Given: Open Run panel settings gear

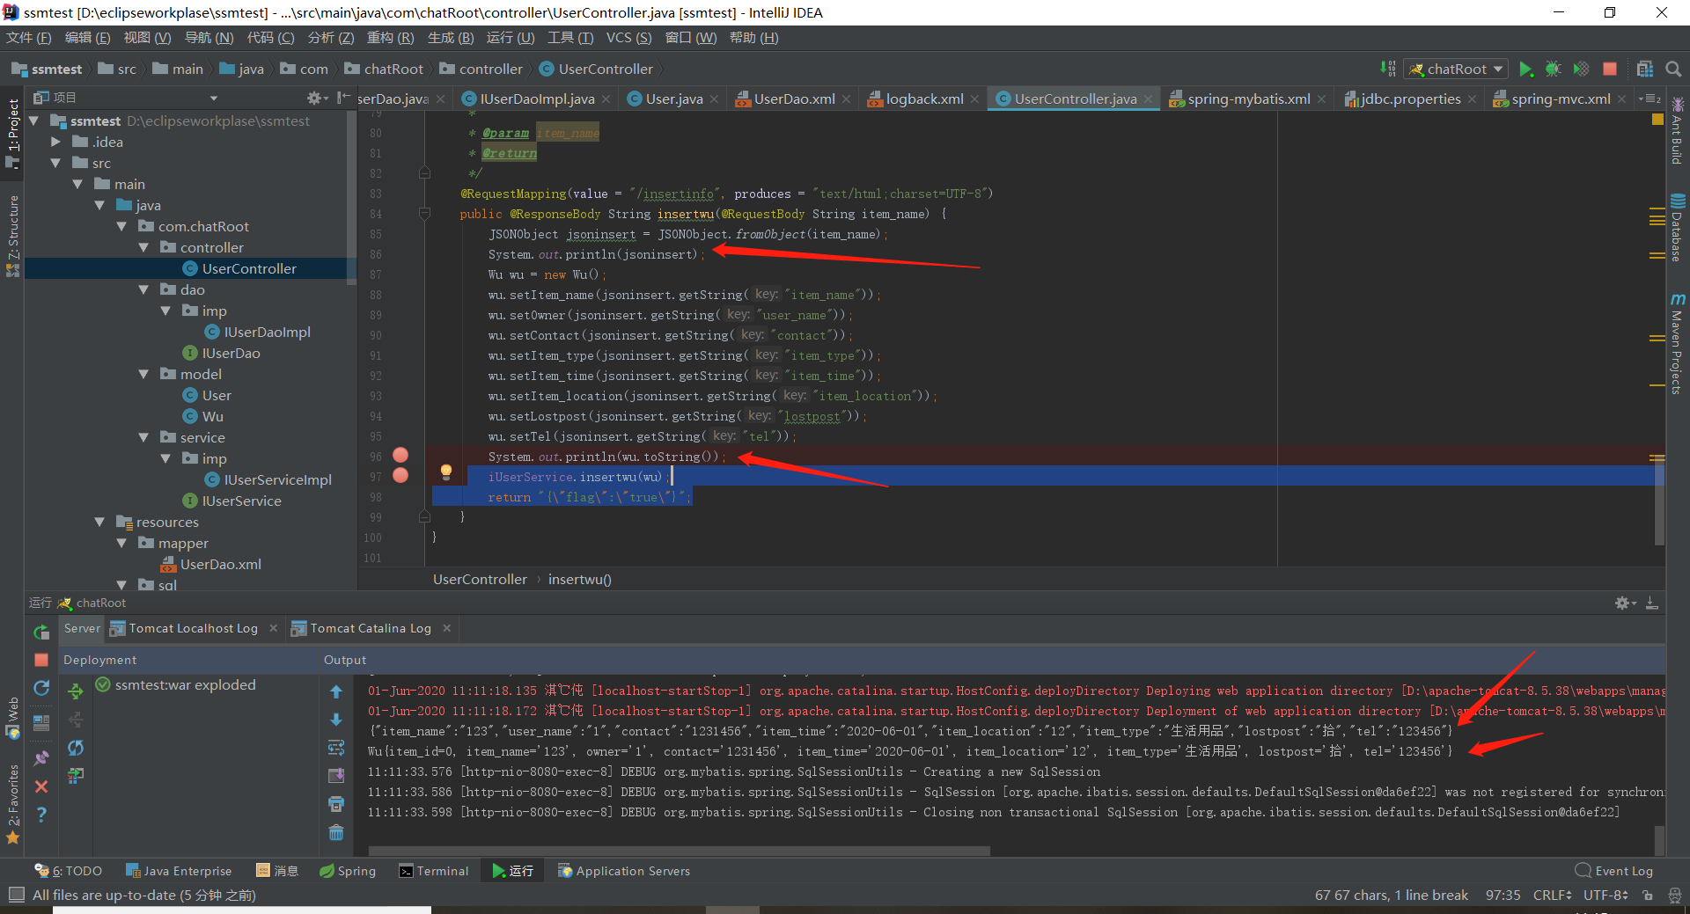Looking at the screenshot, I should coord(1623,603).
